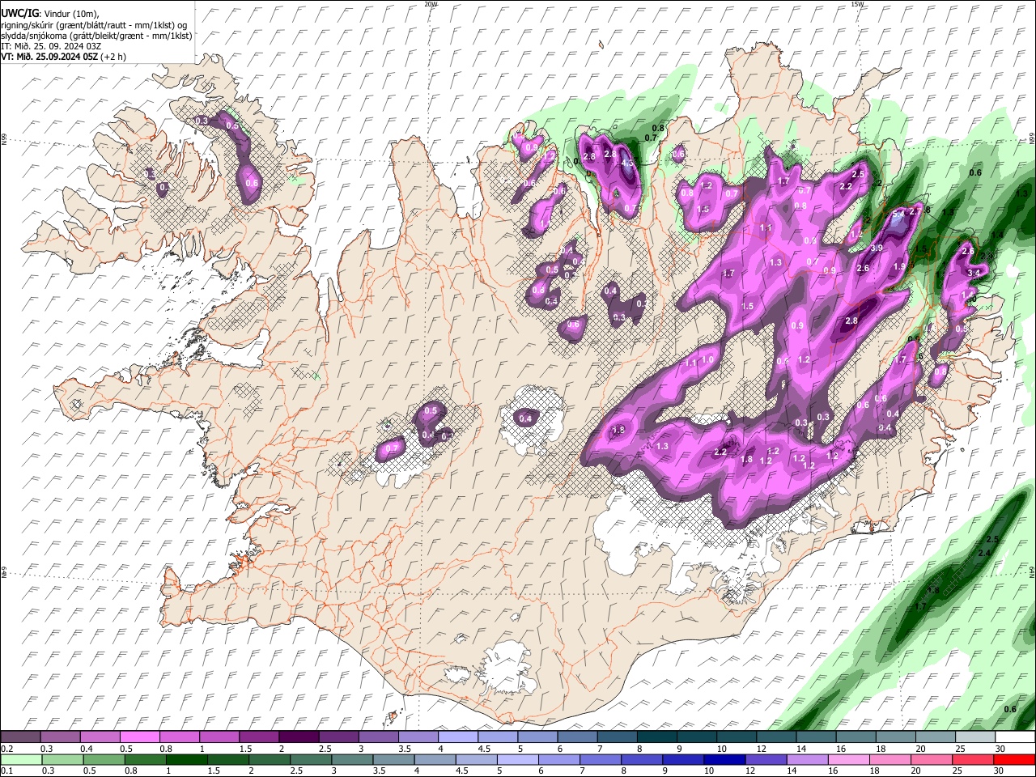Choose the steel blue 6 snow legend swatch
This screenshot has height=777, width=1036.
pos(576,737)
